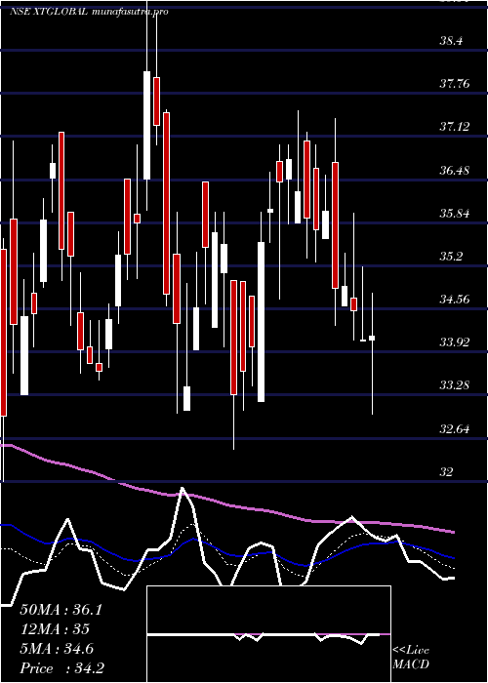
Task: Click the 37.76 price axis label
Action: coord(455,84)
